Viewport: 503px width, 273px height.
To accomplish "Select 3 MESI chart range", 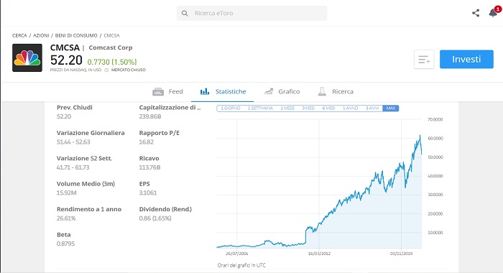I will 308,108.
